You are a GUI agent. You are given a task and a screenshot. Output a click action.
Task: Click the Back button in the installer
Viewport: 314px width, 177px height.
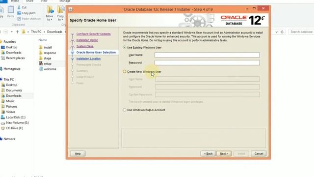(208, 153)
